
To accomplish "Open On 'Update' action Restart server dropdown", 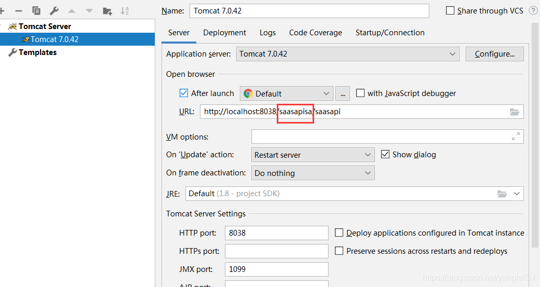I will 313,155.
